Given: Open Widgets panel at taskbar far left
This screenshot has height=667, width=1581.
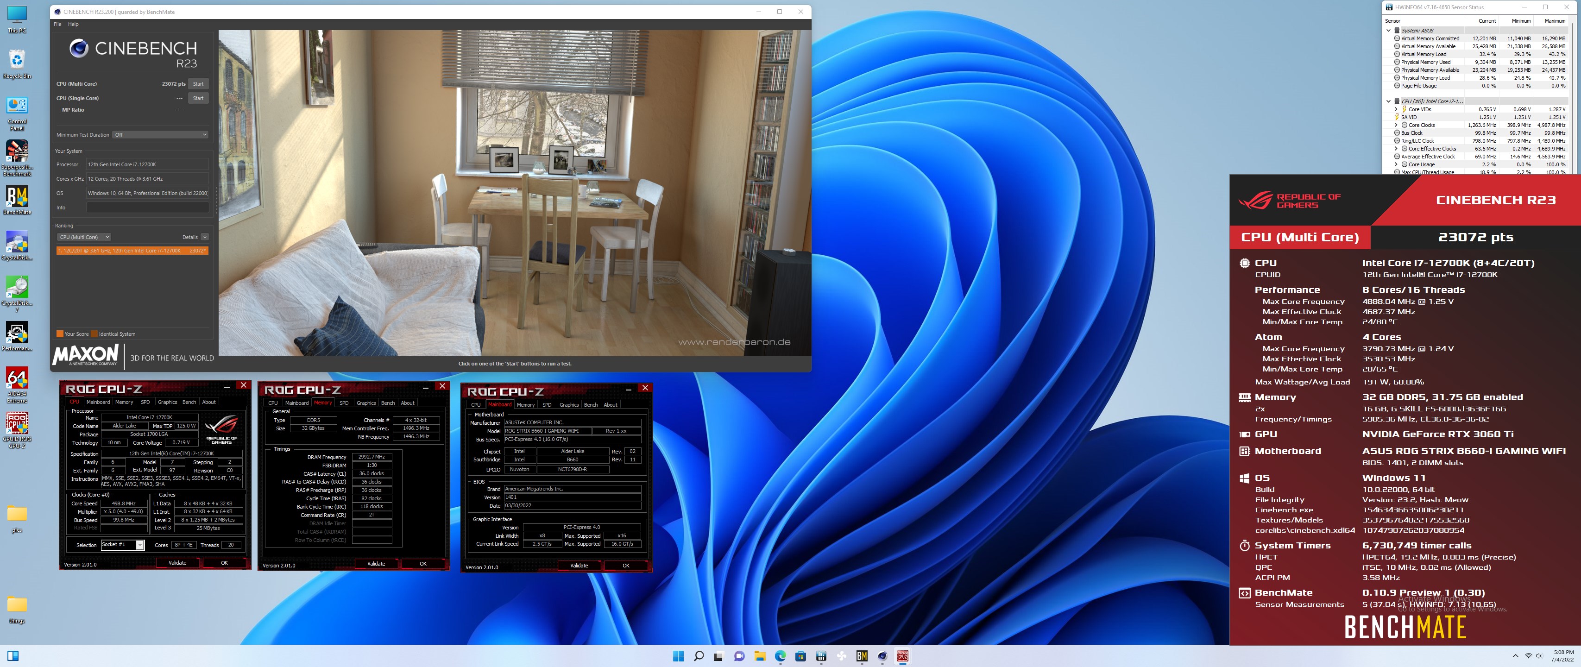Looking at the screenshot, I should [x=13, y=656].
